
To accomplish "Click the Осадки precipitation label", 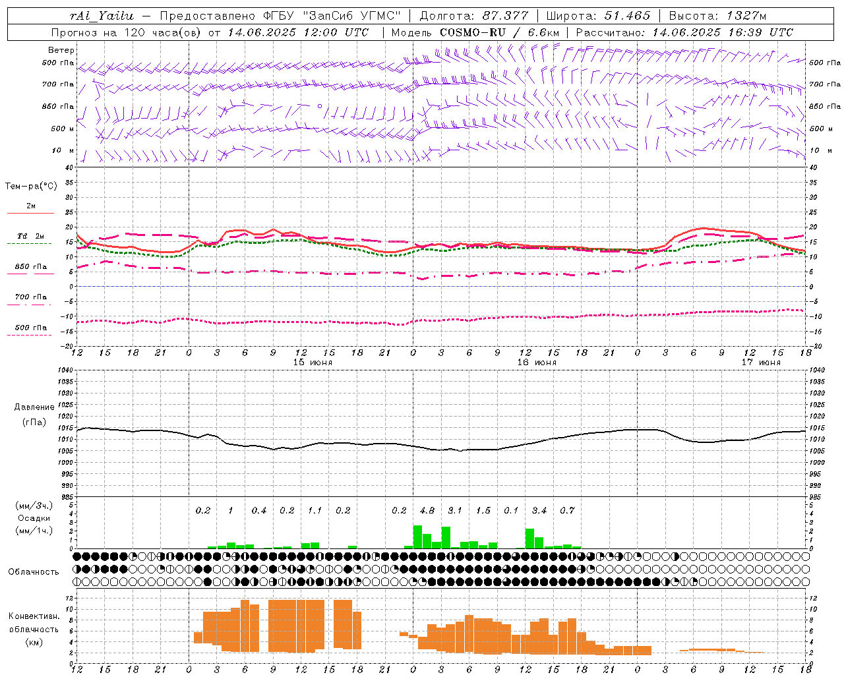I will [34, 518].
